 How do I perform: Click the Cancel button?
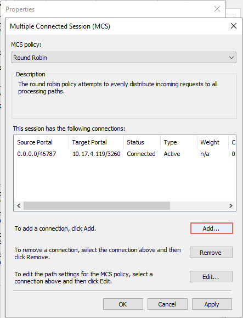[x=167, y=304]
